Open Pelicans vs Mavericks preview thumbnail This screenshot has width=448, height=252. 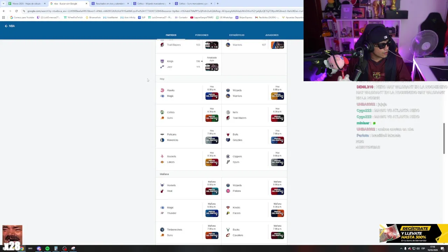pos(212,140)
